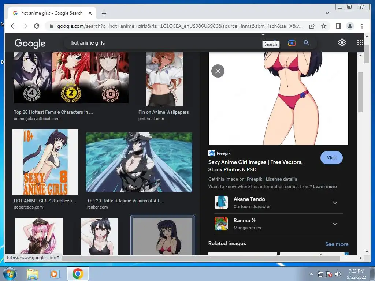Click the HOT ANIME GIRLS 8 caption
Screen dimensions: 375x281
44,201
